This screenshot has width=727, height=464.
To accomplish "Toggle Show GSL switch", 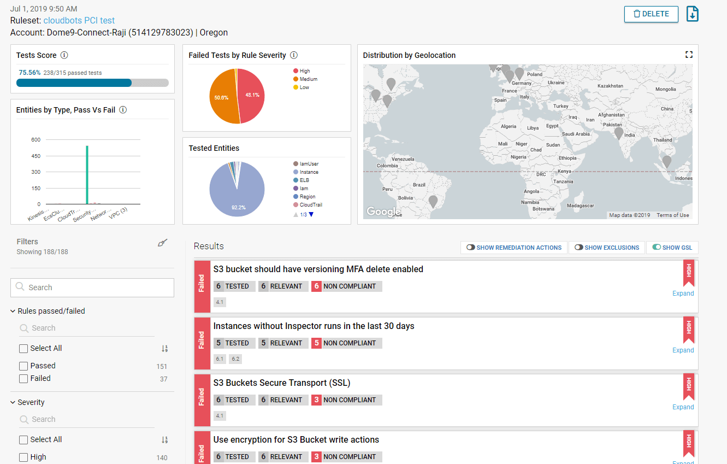I will (657, 248).
